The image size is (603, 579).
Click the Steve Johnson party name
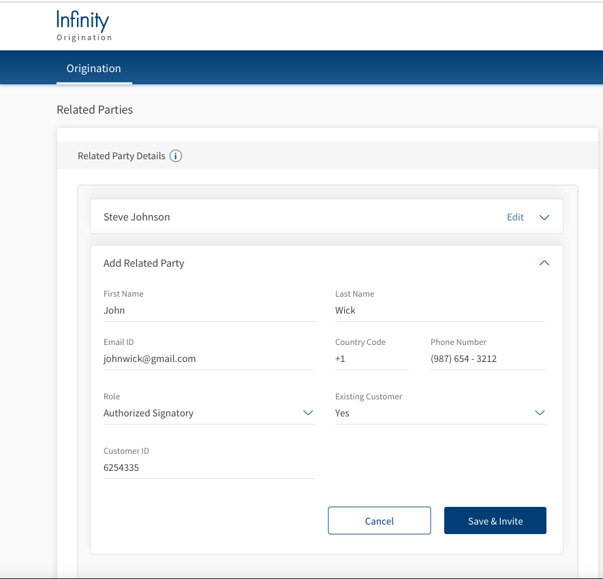[136, 217]
